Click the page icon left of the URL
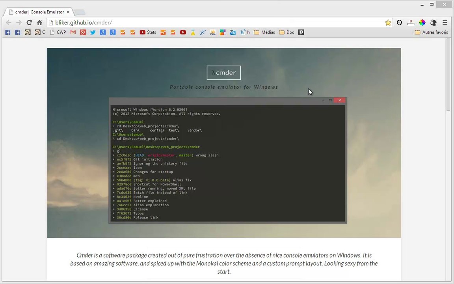The width and height of the screenshot is (454, 284). [x=51, y=22]
